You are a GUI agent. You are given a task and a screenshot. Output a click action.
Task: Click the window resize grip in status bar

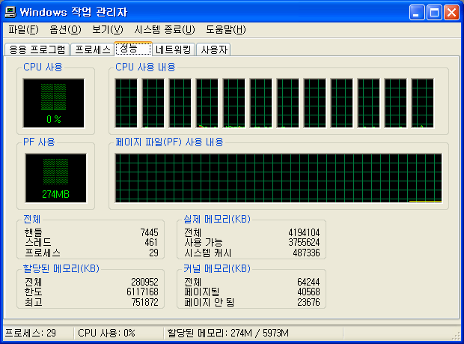456,336
